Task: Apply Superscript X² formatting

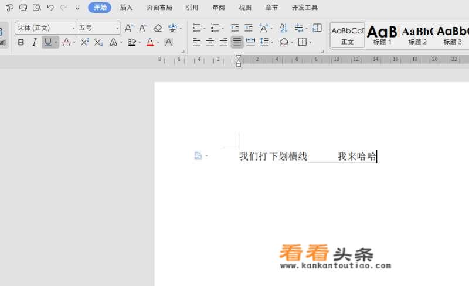Action: (x=85, y=42)
